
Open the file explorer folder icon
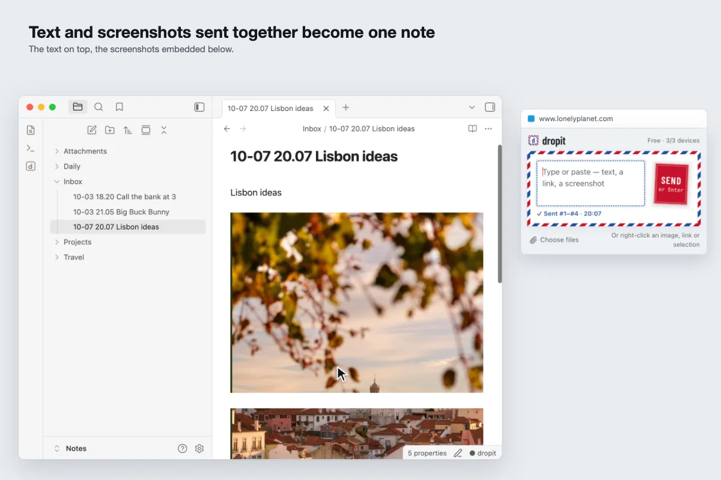point(78,107)
